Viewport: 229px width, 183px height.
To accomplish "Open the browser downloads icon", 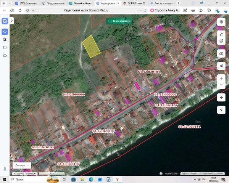I will [x=225, y=11].
